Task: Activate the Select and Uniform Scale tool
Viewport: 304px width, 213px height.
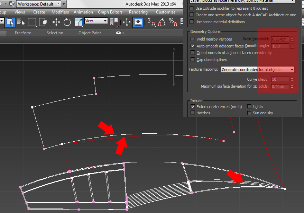Action: point(79,22)
